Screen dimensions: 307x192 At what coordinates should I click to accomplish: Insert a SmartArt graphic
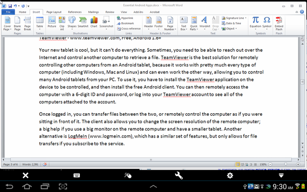pyautogui.click(x=83, y=22)
